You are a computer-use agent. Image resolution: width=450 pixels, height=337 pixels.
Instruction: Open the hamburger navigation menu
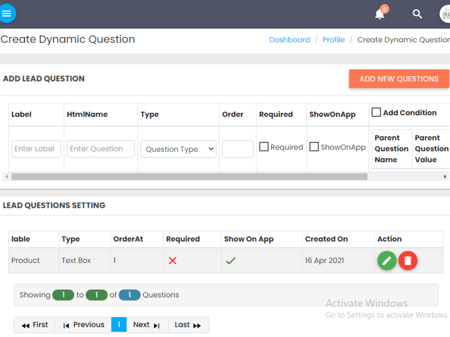[7, 13]
